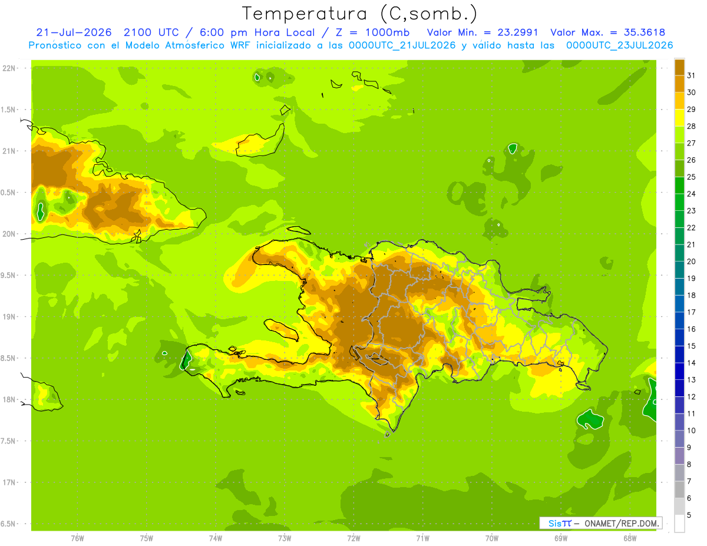
Task: Pick the legend swatch between 29 and 30
Action: [x=679, y=101]
